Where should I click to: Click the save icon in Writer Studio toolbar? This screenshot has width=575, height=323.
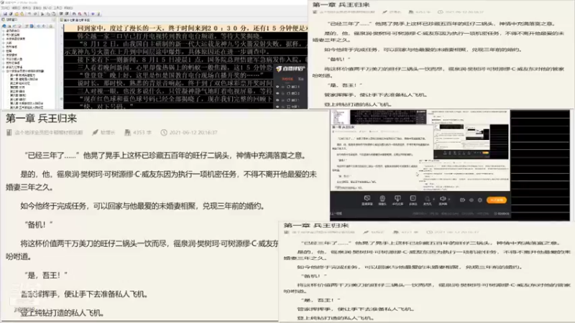[5, 14]
